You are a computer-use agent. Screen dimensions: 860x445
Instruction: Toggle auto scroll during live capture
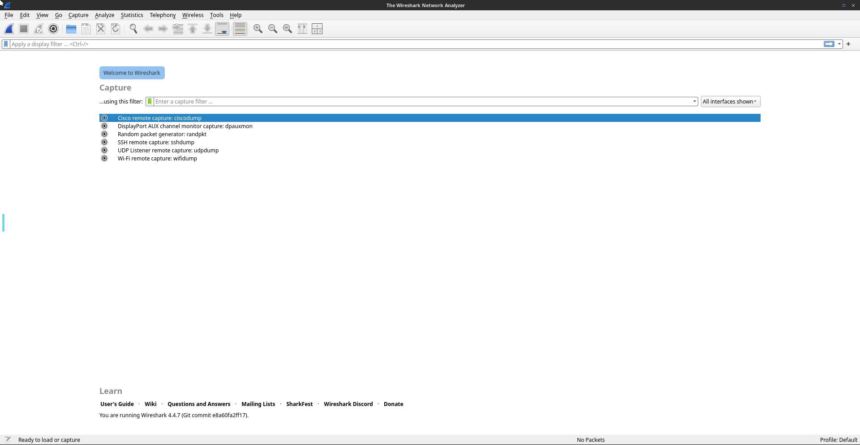(222, 29)
